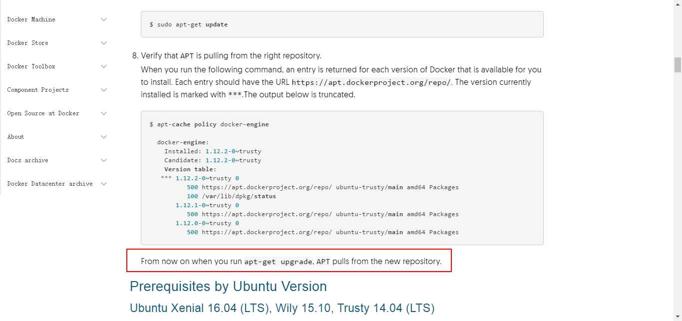This screenshot has height=321, width=682.
Task: Expand the Docs archive chevron
Action: click(x=104, y=160)
